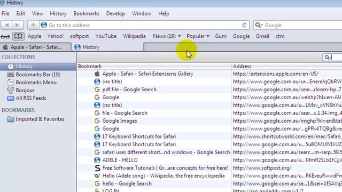Open the softpost bookmark
This screenshot has height=192, width=342.
coord(80,36)
